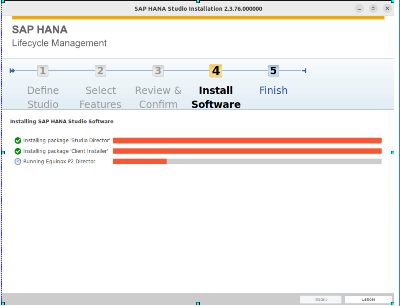Screen dimensions: 400x306
Task: Click the Equinox P2 Director progress bar
Action: tap(247, 161)
